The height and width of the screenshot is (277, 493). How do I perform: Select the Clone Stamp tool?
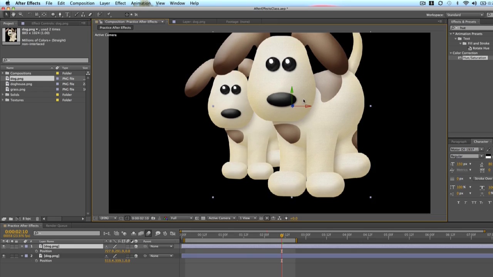click(x=83, y=15)
